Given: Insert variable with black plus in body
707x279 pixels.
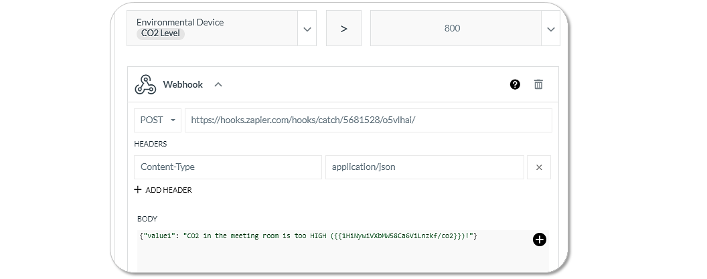Looking at the screenshot, I should pos(539,240).
